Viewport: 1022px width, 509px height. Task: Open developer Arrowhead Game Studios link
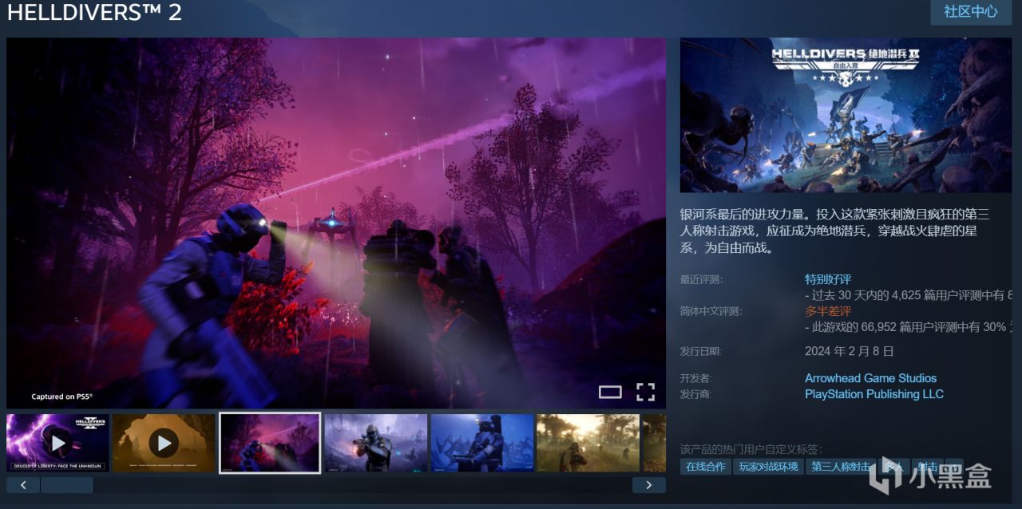(x=870, y=378)
